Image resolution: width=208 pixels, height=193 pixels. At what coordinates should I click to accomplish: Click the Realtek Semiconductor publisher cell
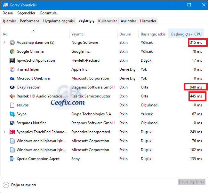pos(91,96)
